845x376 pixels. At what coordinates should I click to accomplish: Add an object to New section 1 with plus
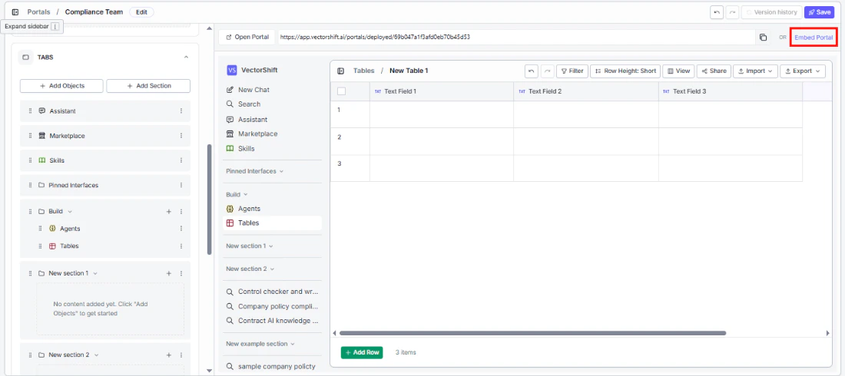[169, 274]
